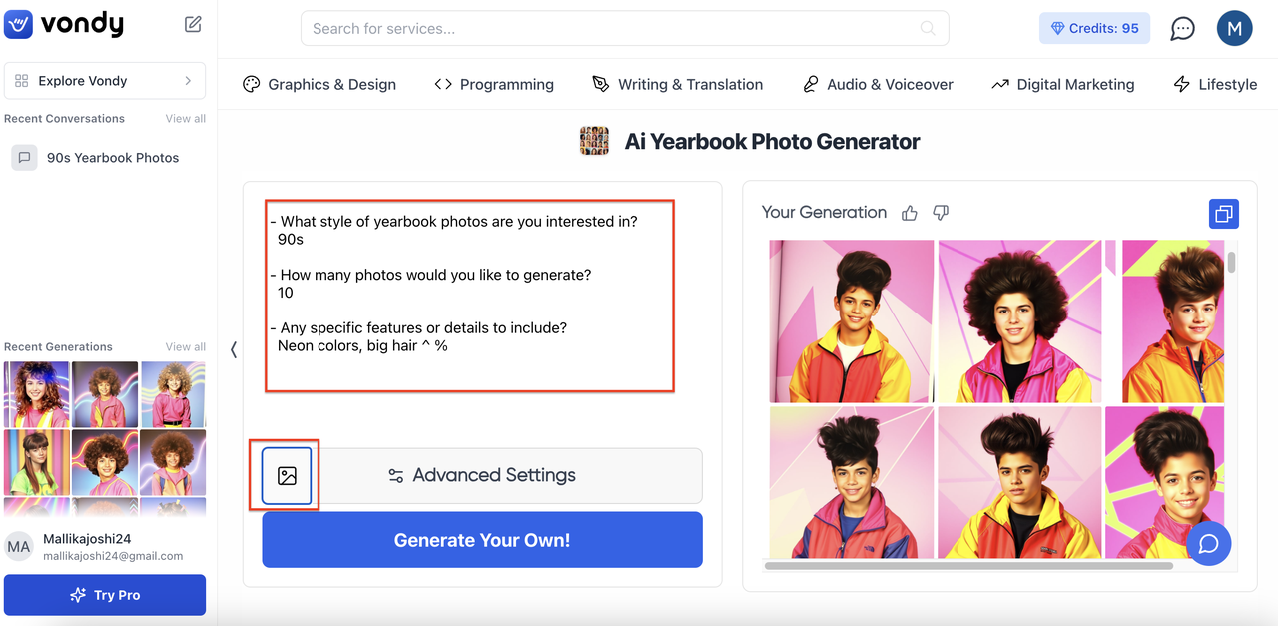View all Recent Generations
Image resolution: width=1278 pixels, height=626 pixels.
click(x=186, y=346)
